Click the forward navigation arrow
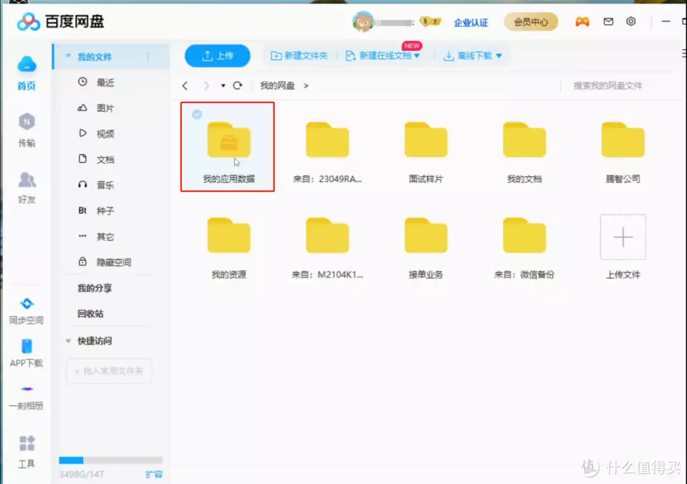The image size is (687, 484). pos(206,86)
